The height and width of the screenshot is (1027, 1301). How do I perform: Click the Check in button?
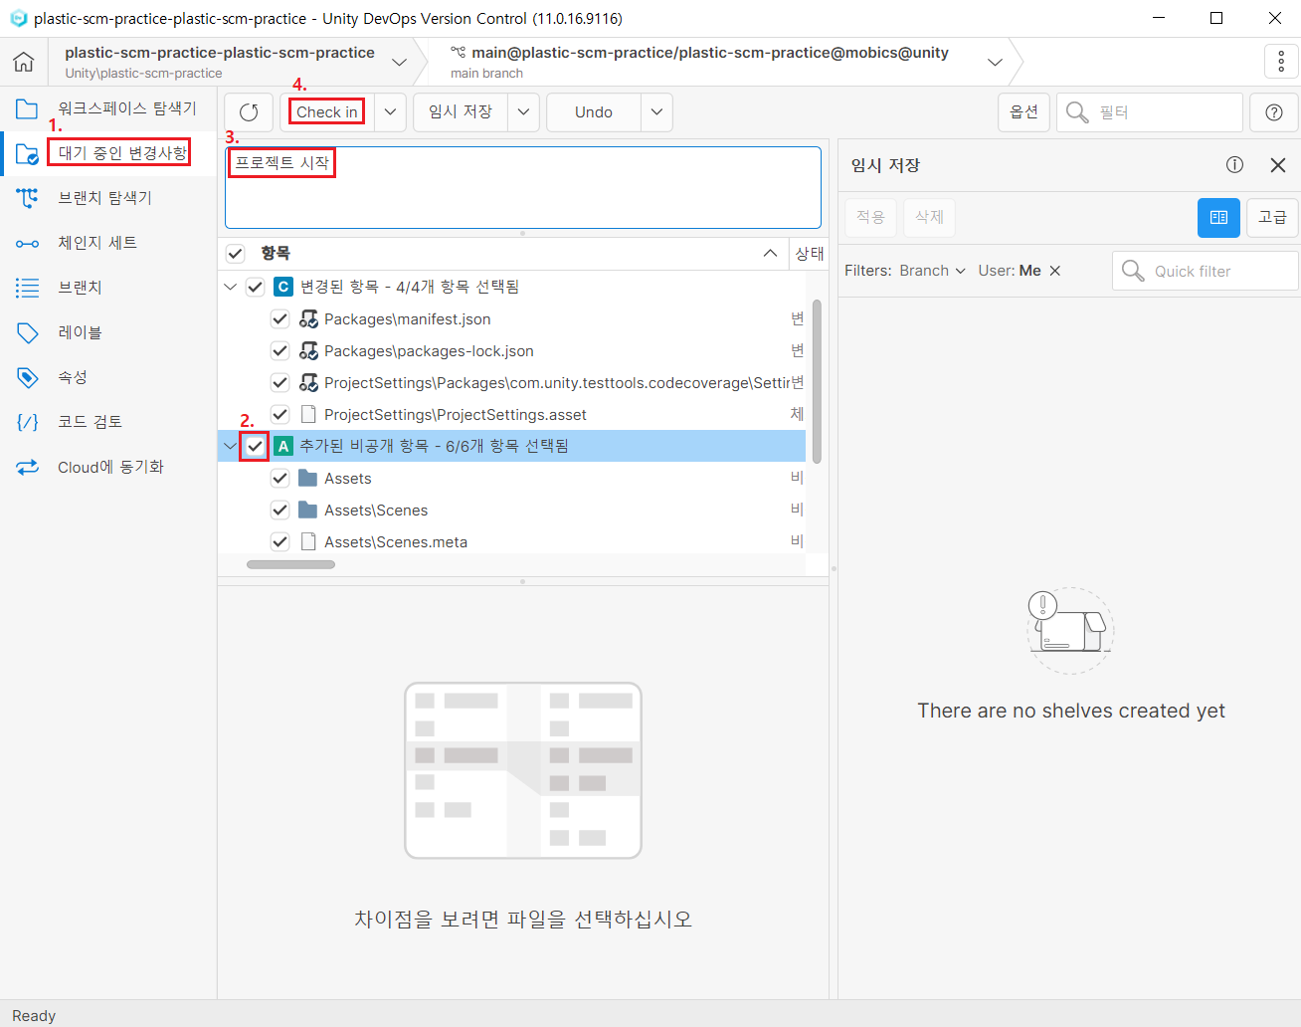click(327, 112)
